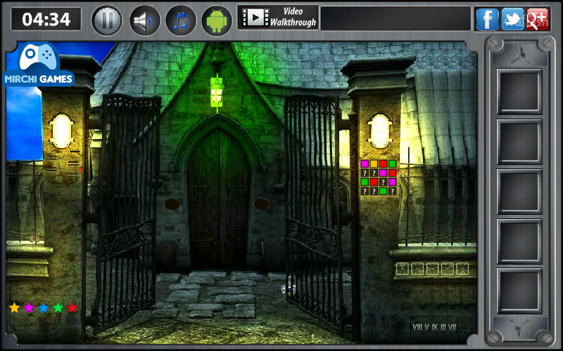Click the Mirchi Games logo
563x351 pixels.
(x=39, y=65)
